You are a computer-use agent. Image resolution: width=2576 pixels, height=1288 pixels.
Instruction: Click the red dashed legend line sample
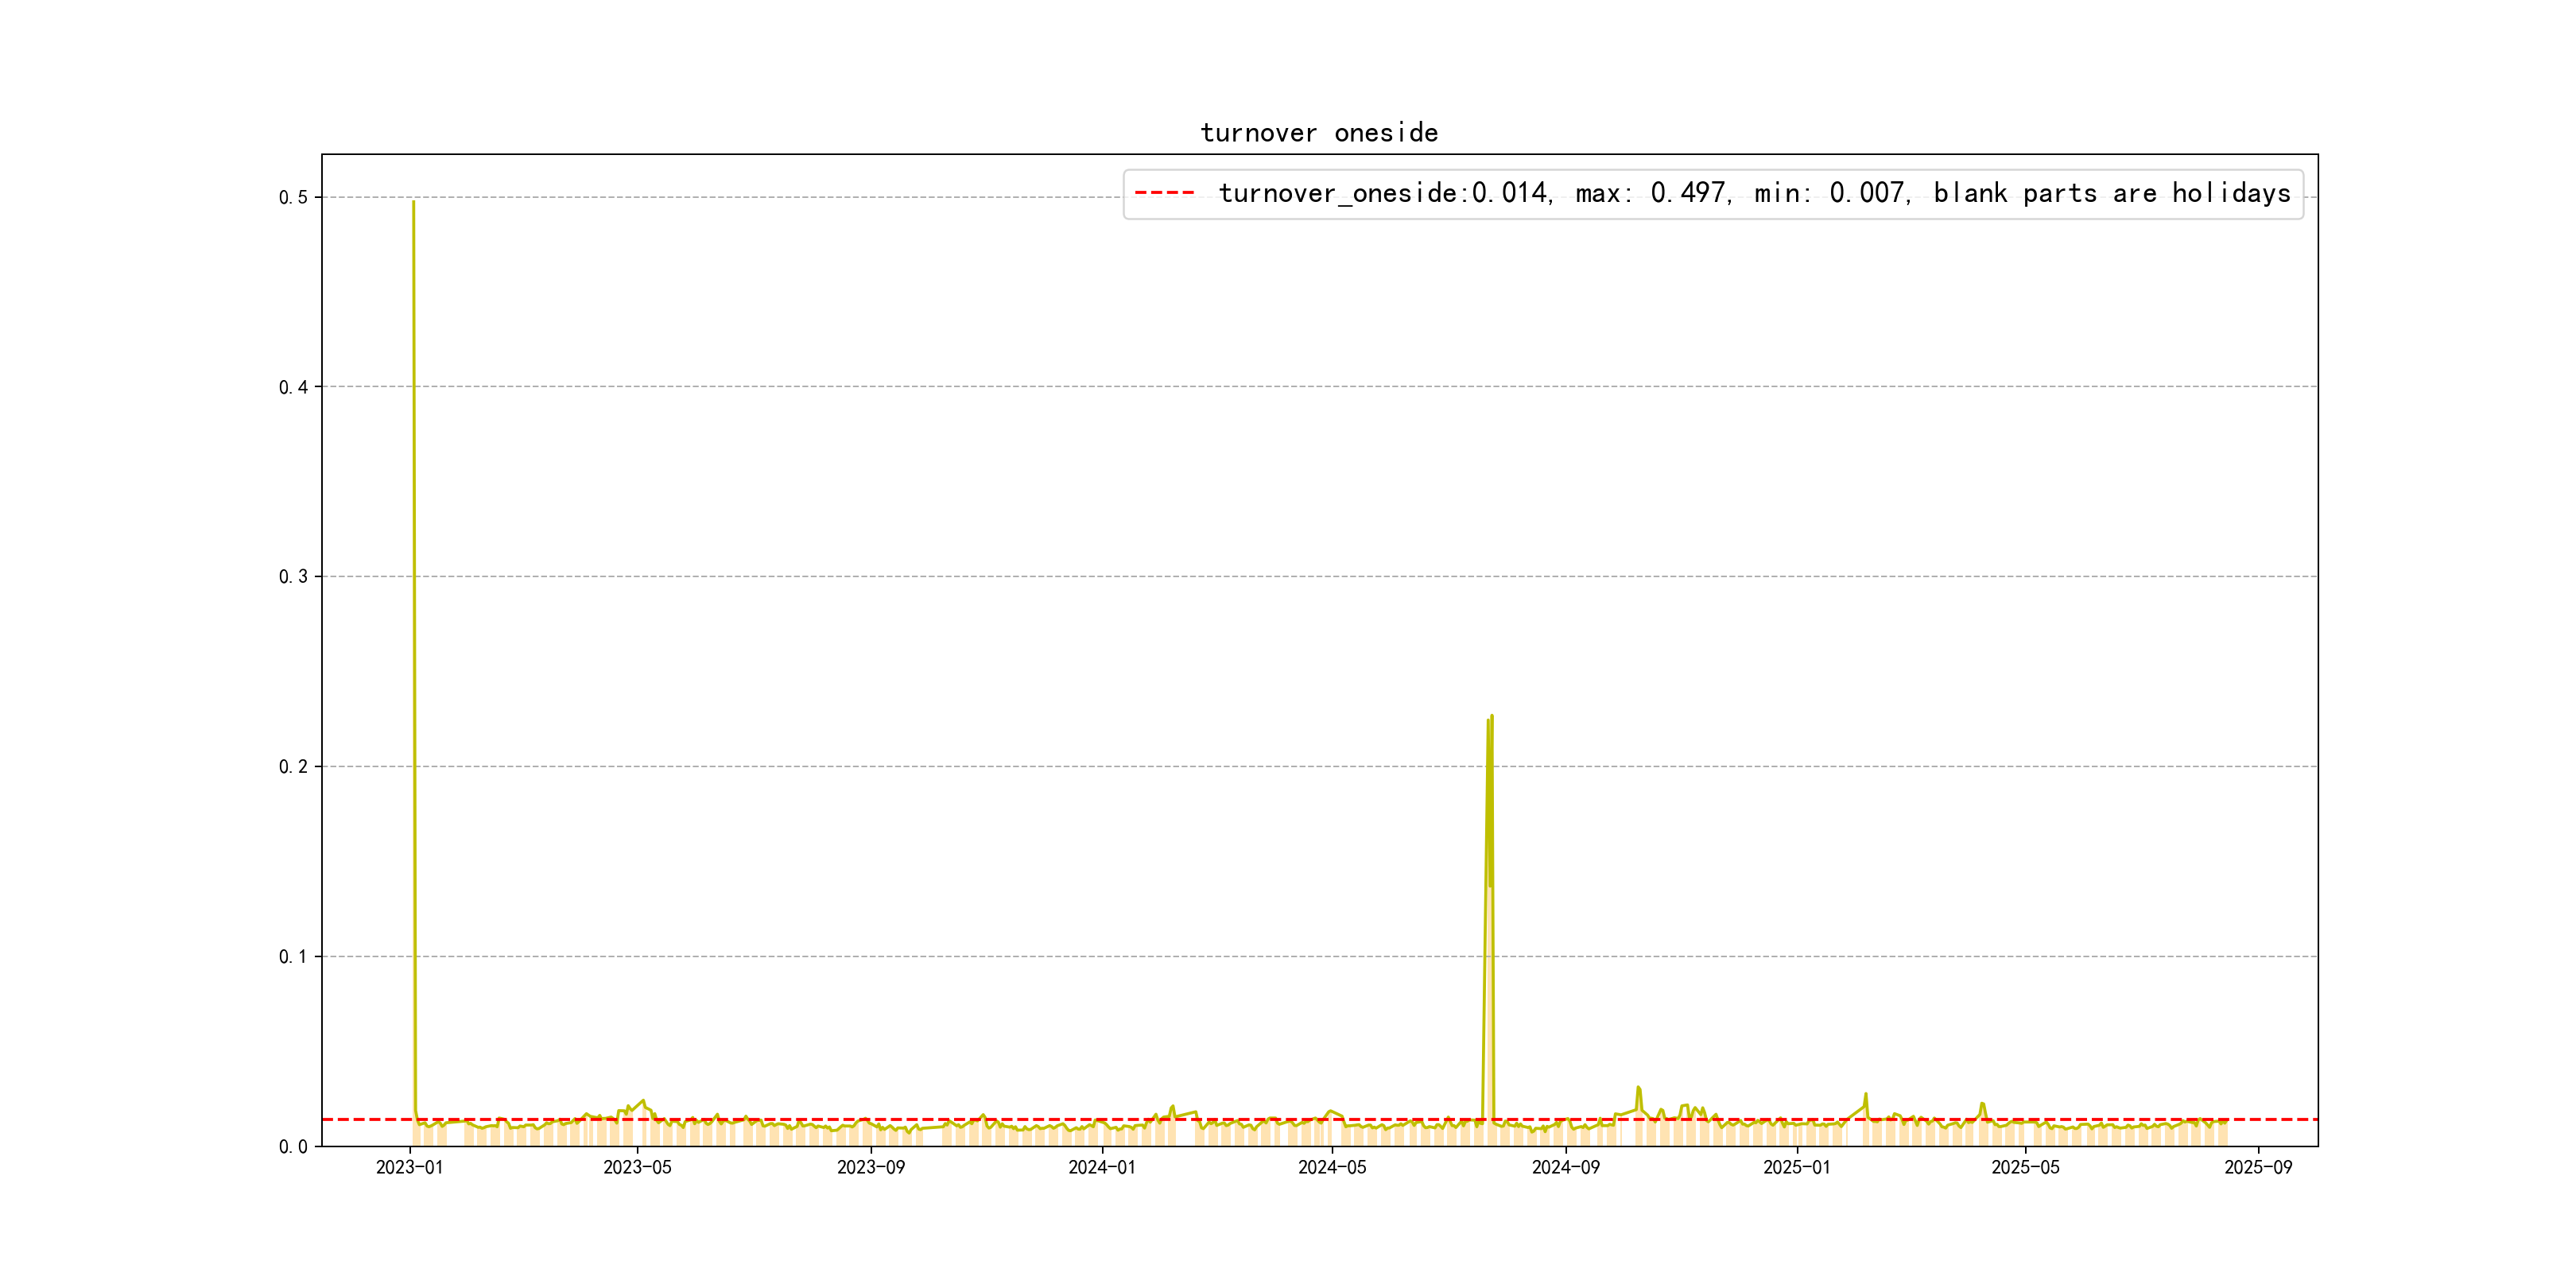tap(1164, 193)
